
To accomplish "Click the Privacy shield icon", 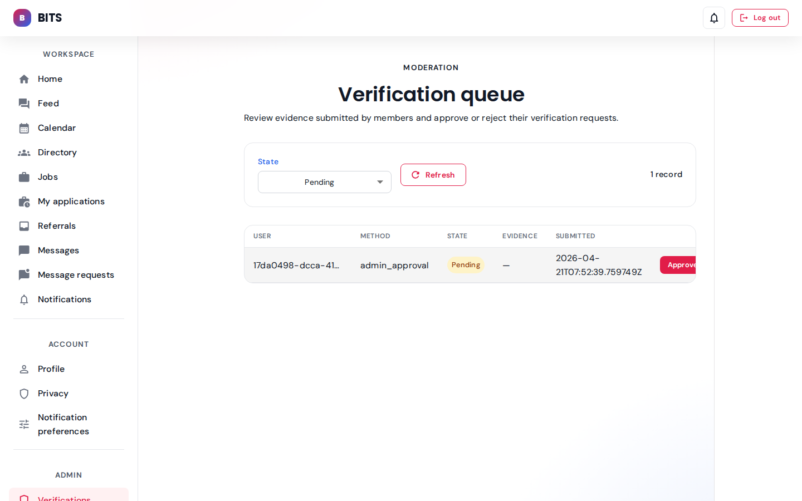I will click(24, 394).
